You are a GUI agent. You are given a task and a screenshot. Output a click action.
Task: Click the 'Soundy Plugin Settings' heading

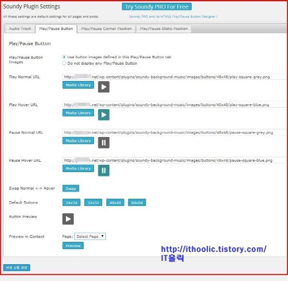pos(32,6)
